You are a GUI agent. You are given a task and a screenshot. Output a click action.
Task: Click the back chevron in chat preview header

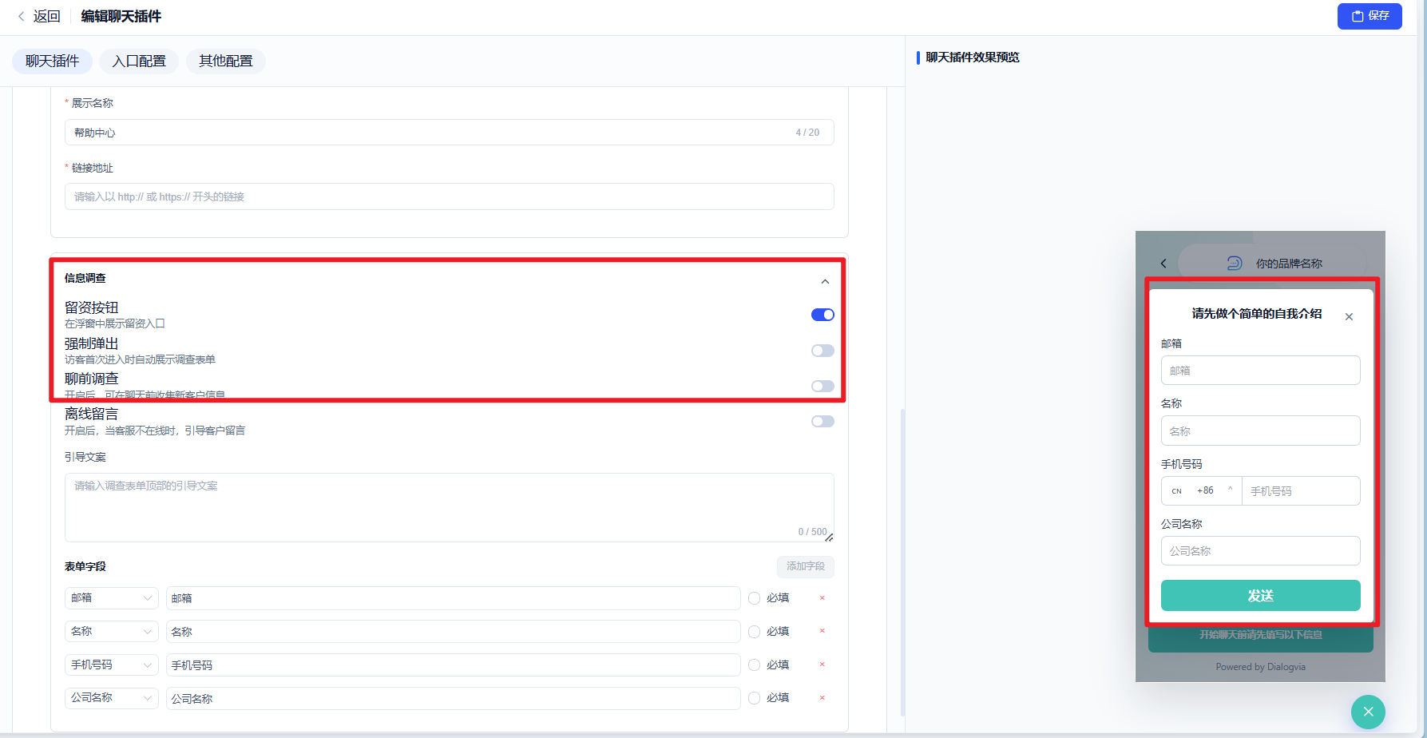coord(1163,264)
